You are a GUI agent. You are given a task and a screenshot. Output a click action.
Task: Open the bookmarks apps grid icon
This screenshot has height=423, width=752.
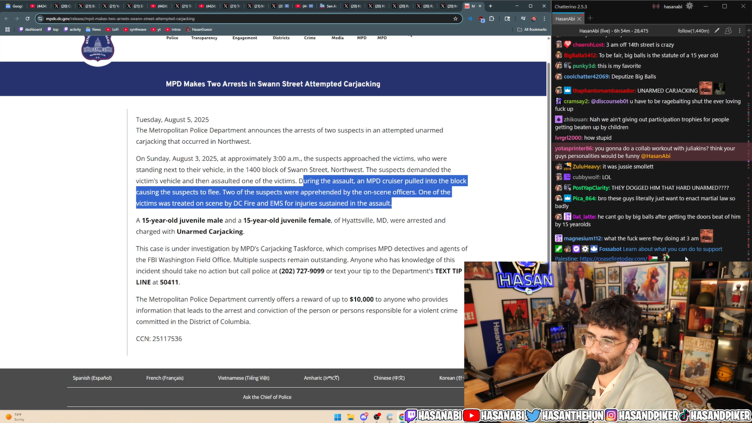[7, 30]
